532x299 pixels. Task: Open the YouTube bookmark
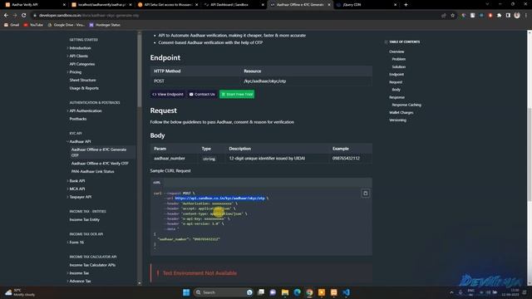[33, 25]
